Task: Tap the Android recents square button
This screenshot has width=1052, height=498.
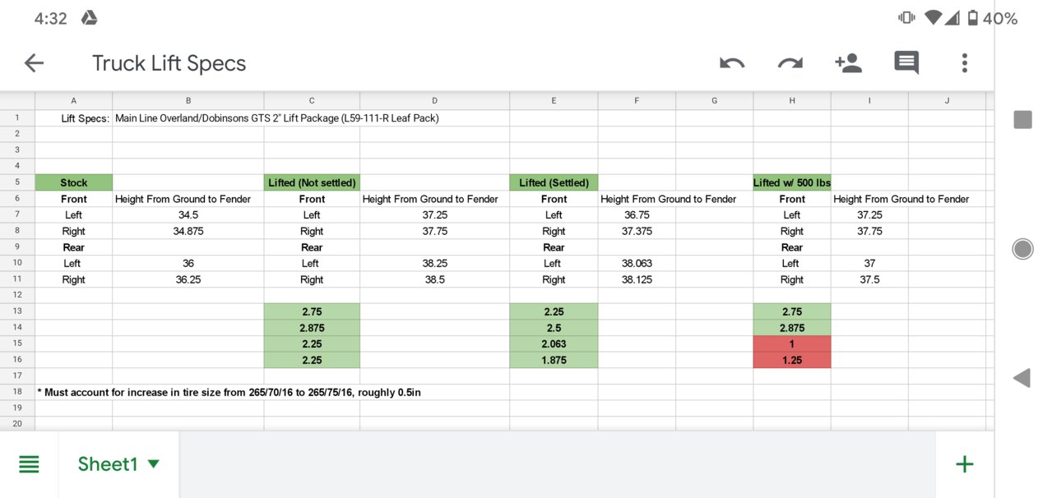Action: [1022, 120]
